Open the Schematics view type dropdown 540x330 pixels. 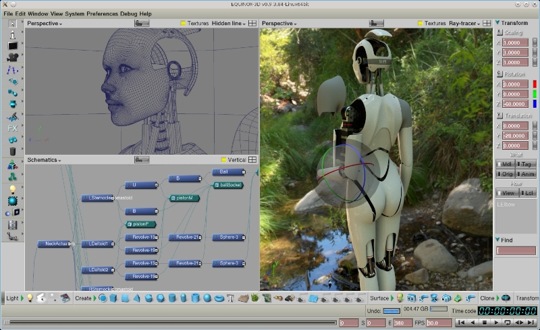[44, 160]
